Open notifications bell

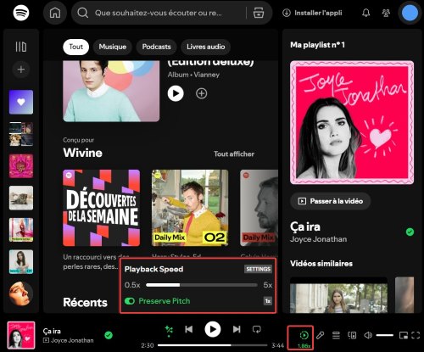(366, 13)
